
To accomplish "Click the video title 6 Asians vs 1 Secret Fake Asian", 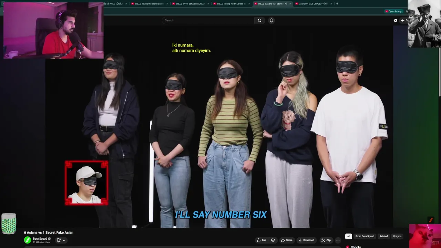I will click(49, 232).
